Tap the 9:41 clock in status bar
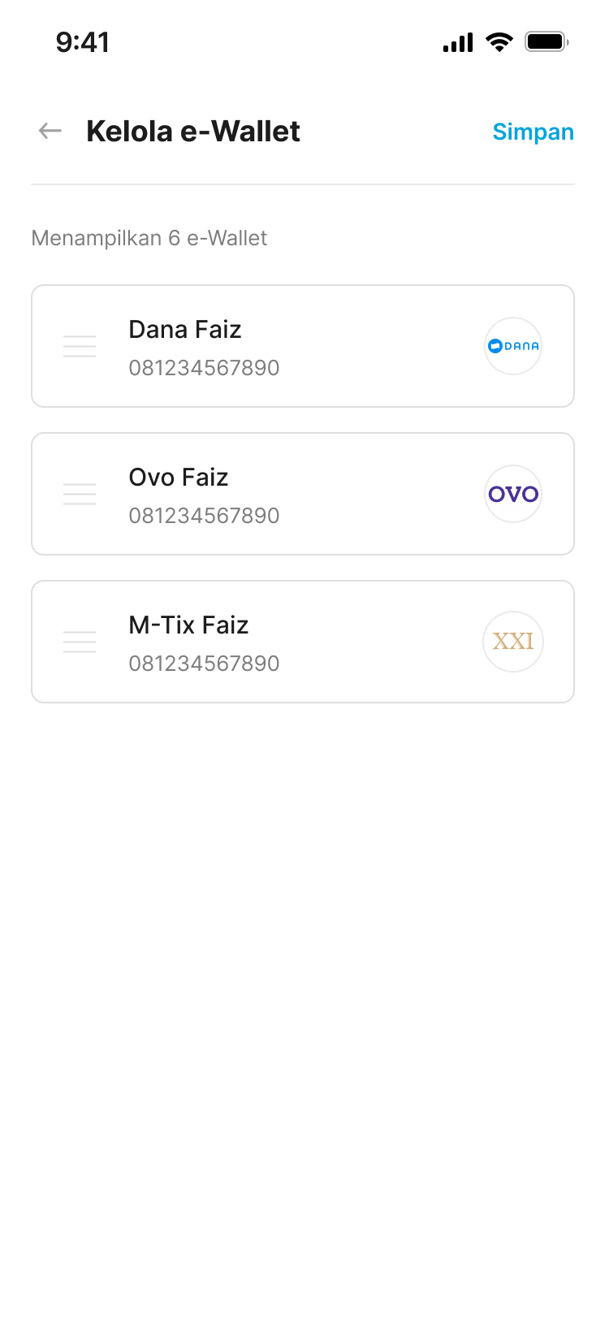Image resolution: width=609 pixels, height=1319 pixels. [83, 42]
